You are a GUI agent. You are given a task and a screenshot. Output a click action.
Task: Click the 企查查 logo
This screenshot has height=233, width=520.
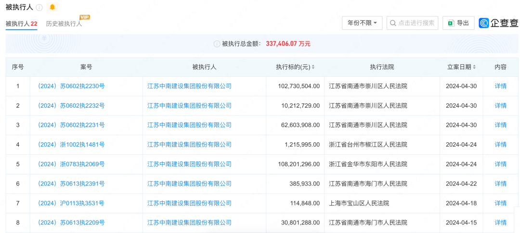pyautogui.click(x=498, y=23)
